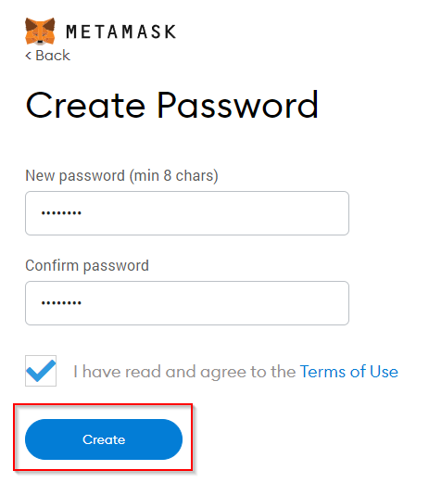Click the MetaMask fox logo
The image size is (429, 483).
[x=40, y=32]
